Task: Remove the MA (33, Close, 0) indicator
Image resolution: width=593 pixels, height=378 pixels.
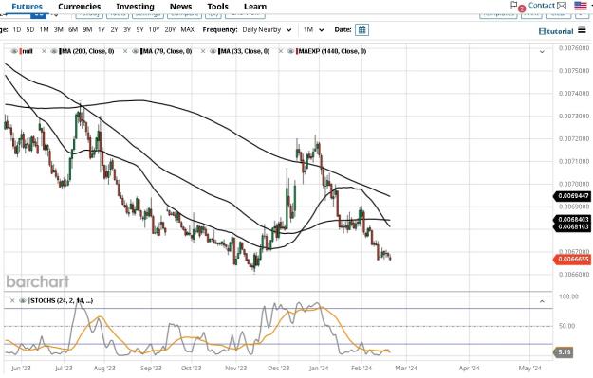Action: [x=203, y=51]
